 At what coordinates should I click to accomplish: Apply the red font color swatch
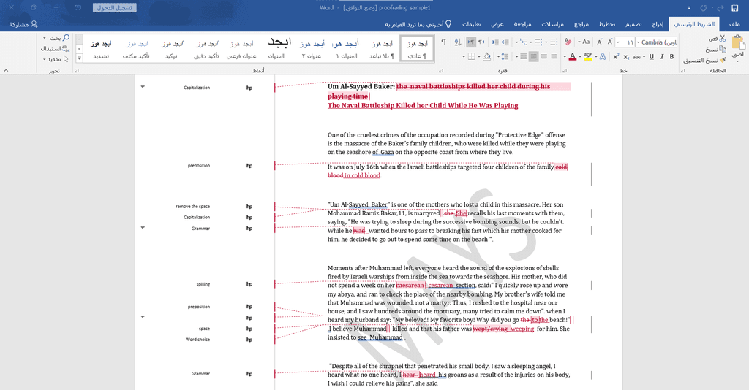coord(572,57)
